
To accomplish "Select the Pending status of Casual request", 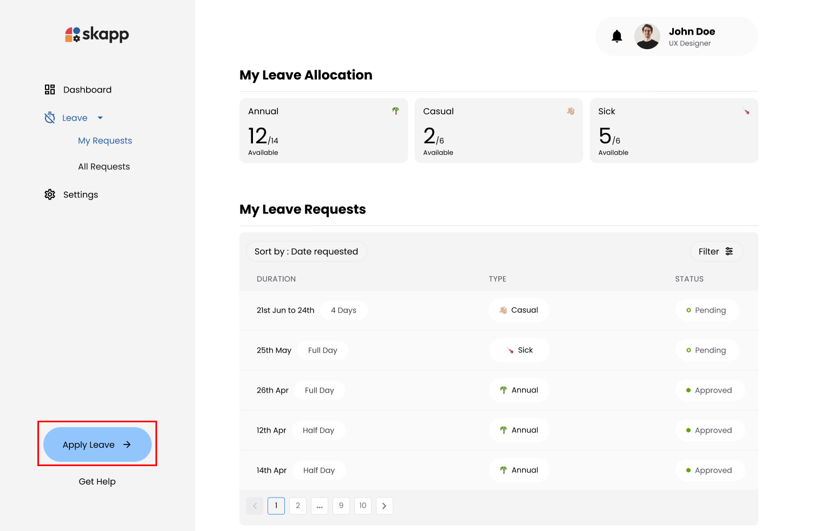I will (x=707, y=310).
